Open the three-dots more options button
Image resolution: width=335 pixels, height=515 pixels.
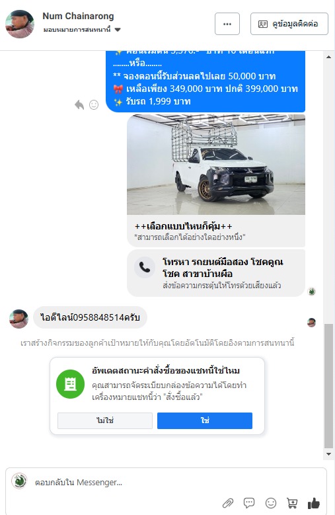227,24
